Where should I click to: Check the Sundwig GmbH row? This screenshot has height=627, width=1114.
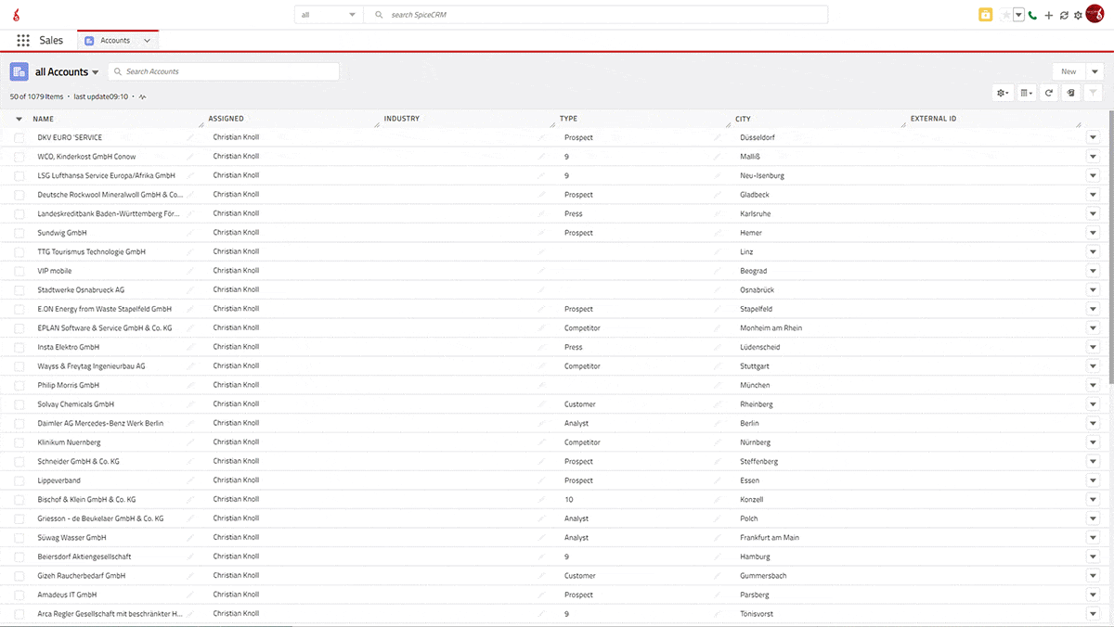[19, 233]
